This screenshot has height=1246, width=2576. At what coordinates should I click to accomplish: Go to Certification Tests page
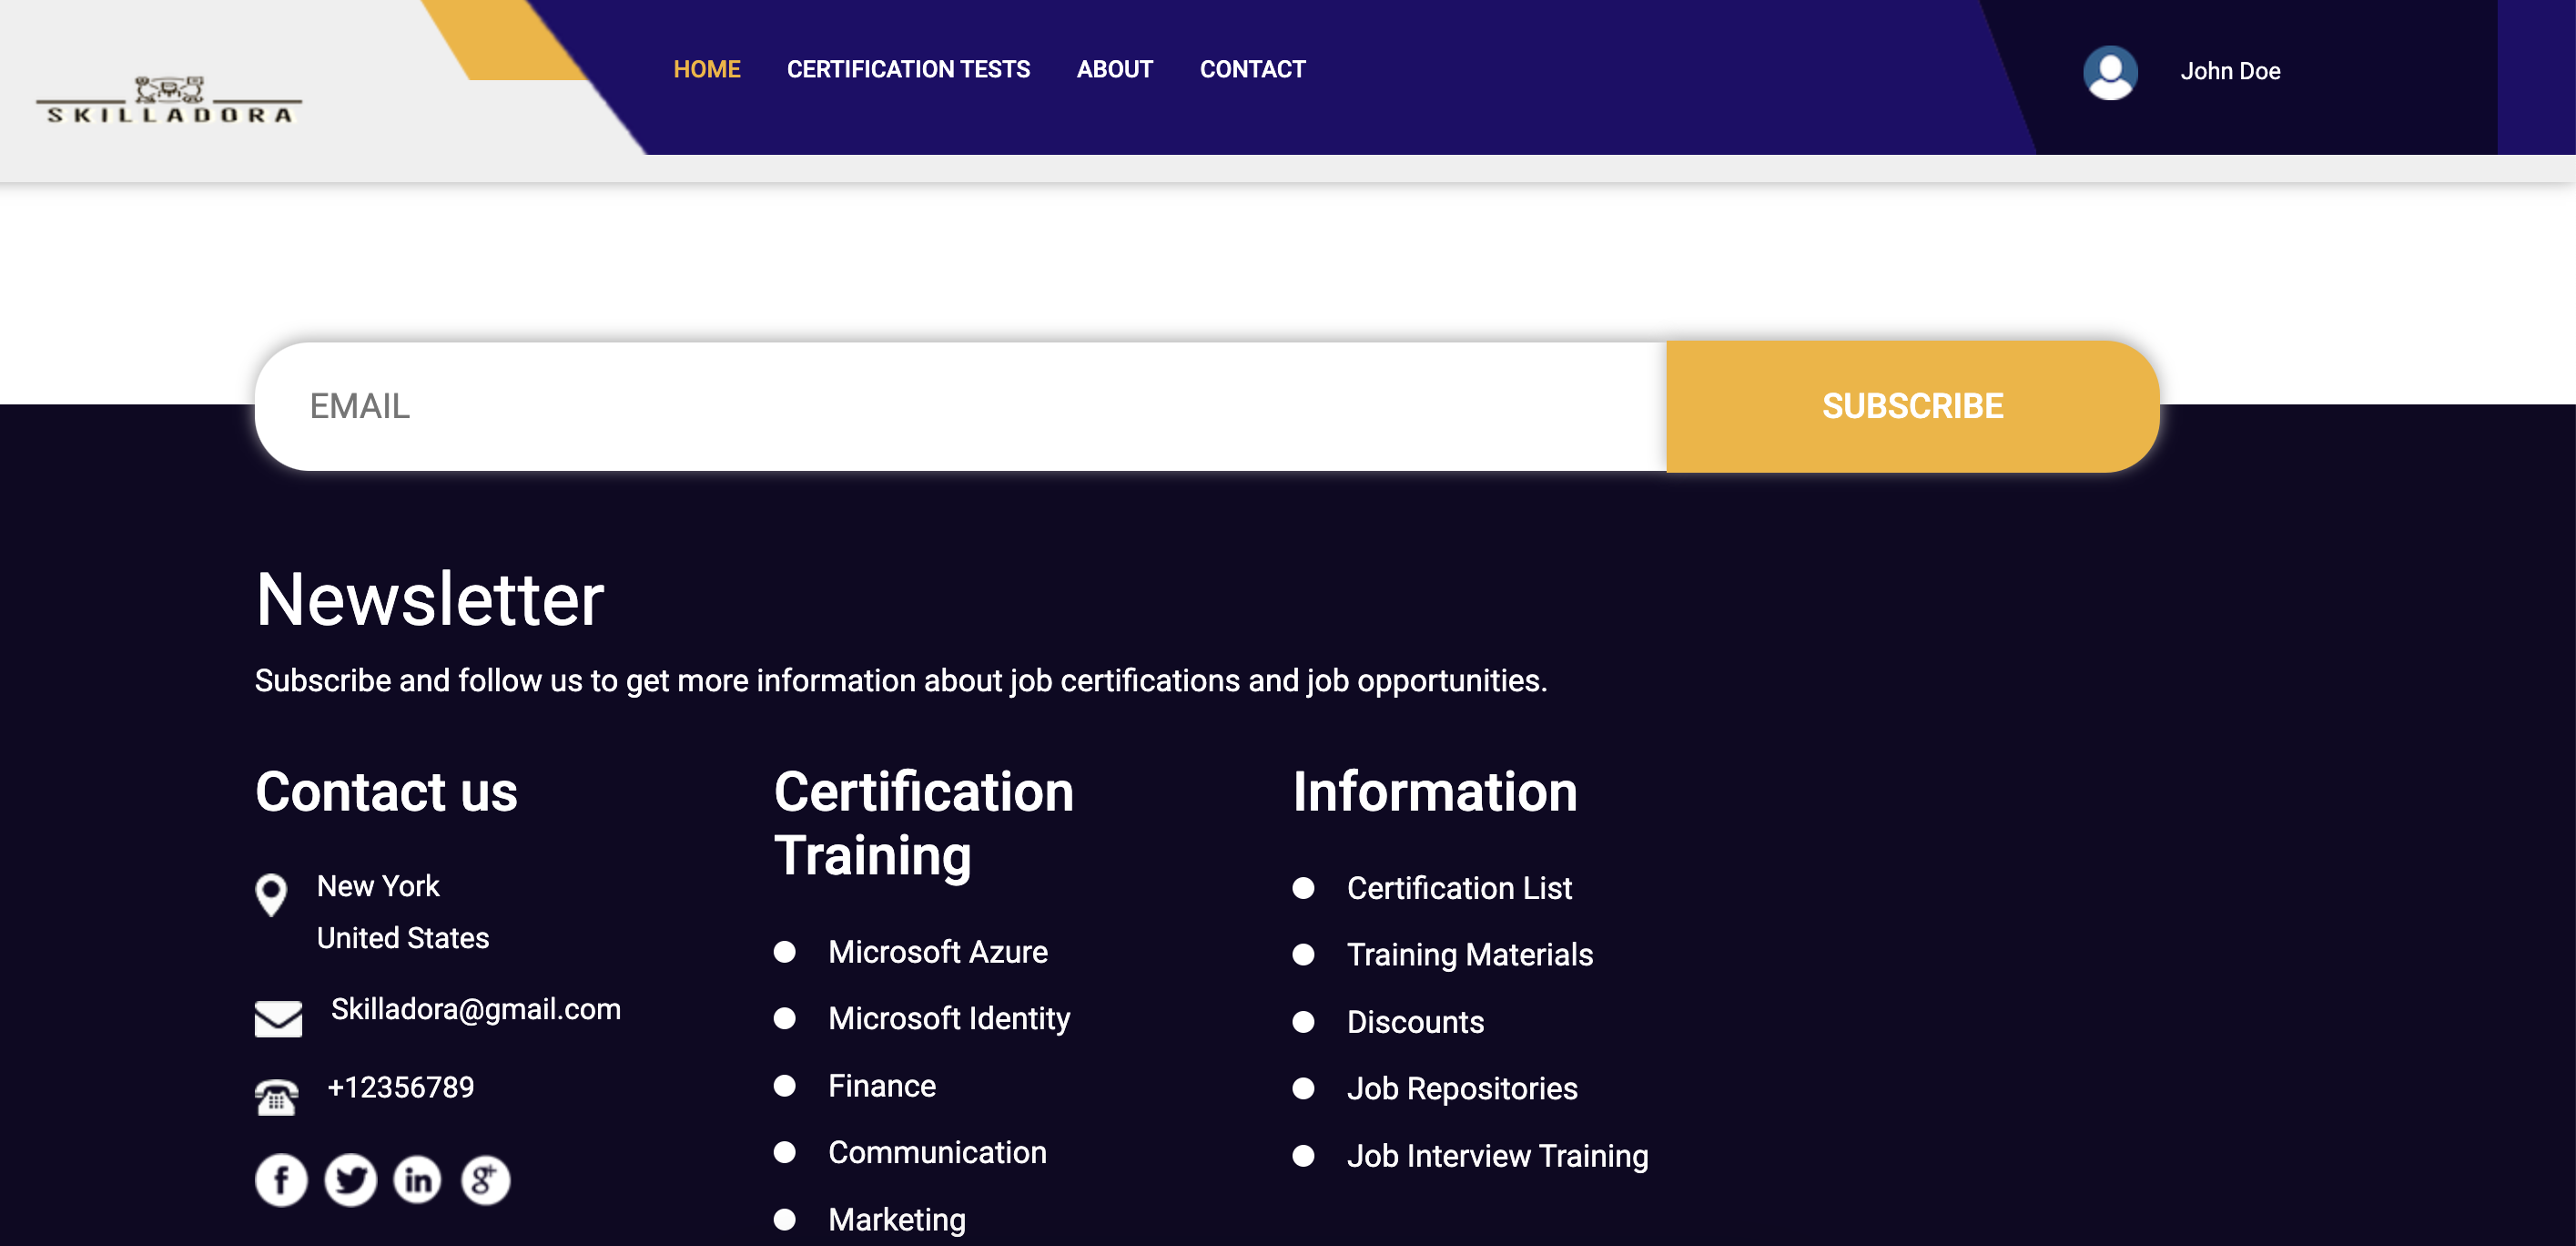908,69
